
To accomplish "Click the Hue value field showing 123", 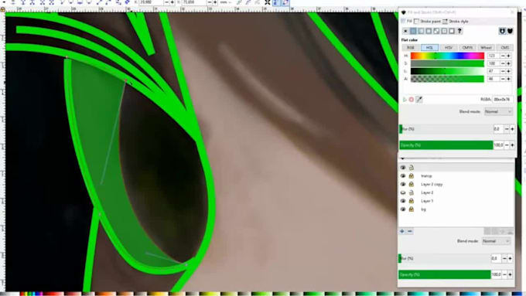I will tap(494, 56).
